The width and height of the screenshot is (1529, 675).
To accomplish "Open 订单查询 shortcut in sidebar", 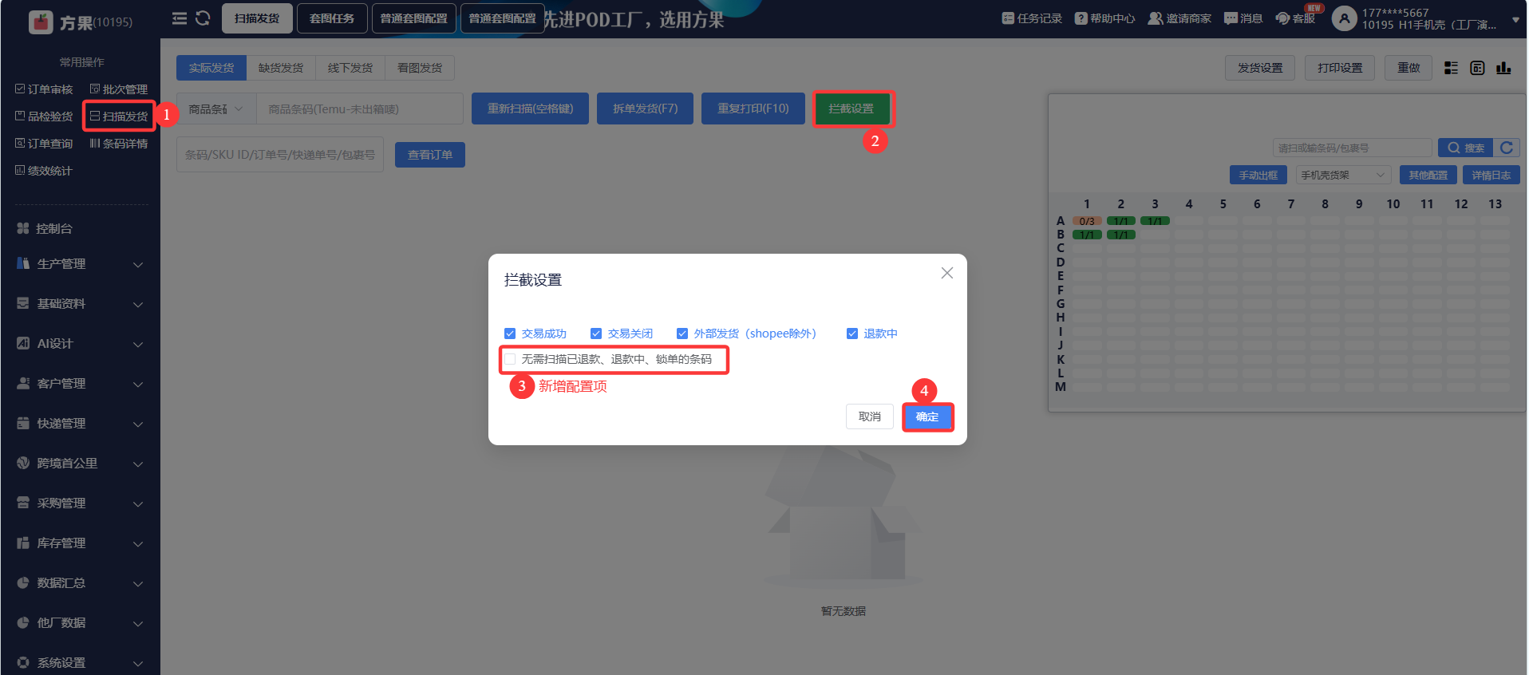I will pos(44,144).
